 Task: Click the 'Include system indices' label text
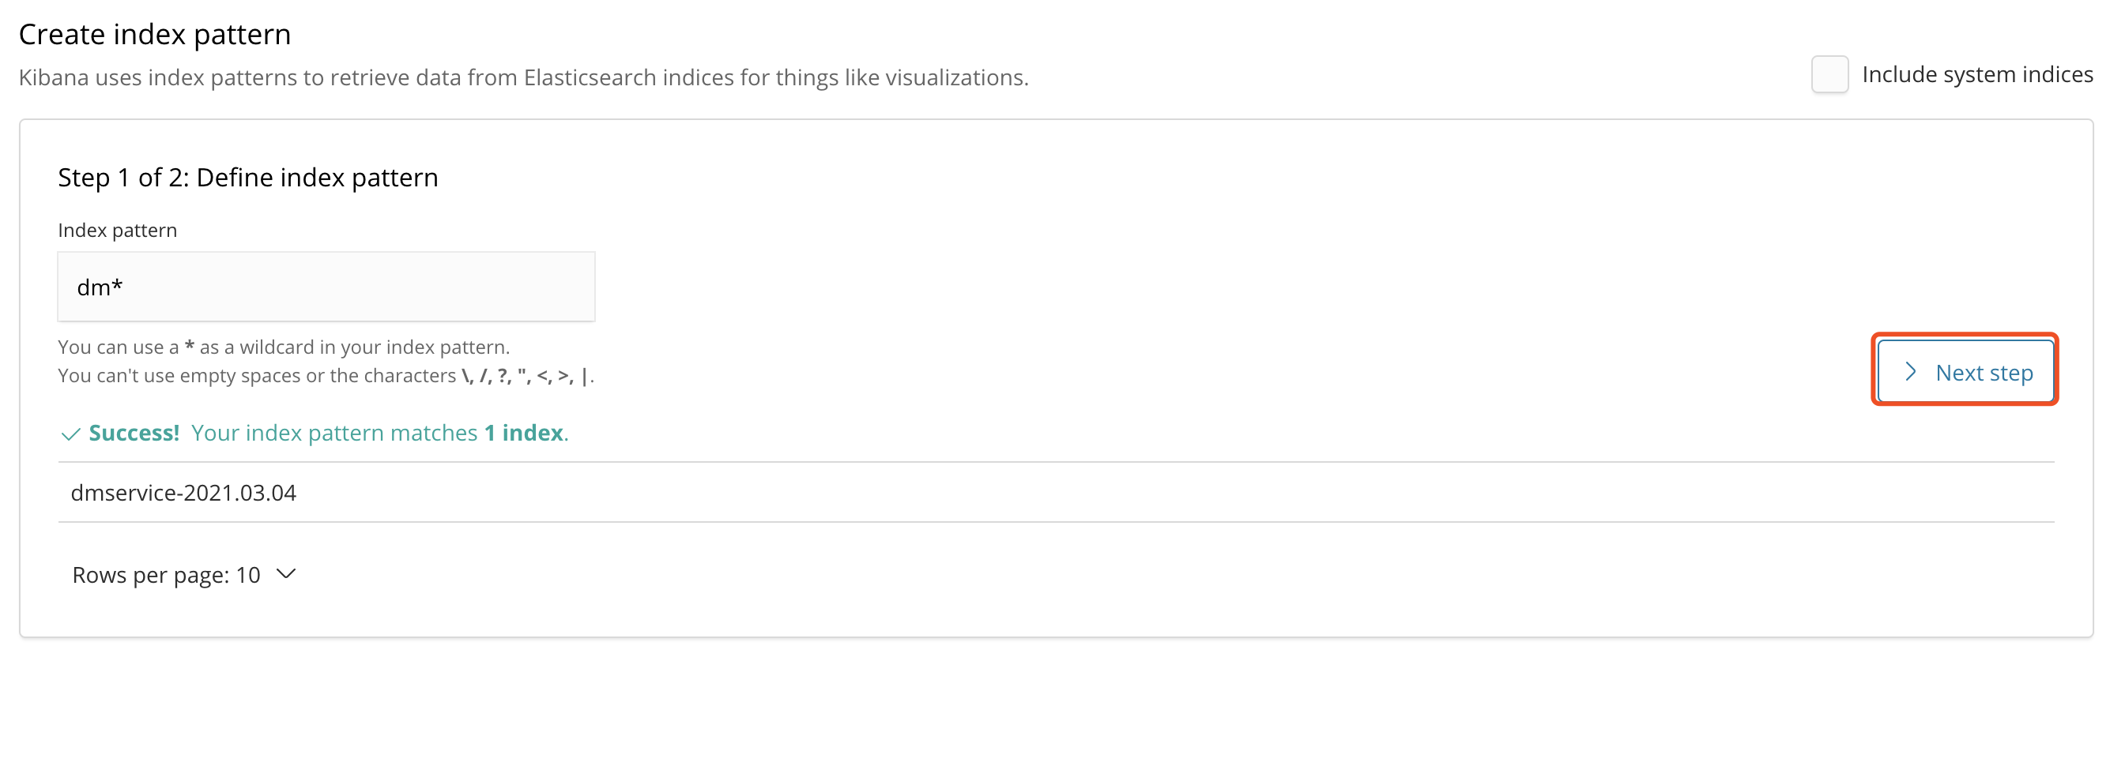point(1977,74)
